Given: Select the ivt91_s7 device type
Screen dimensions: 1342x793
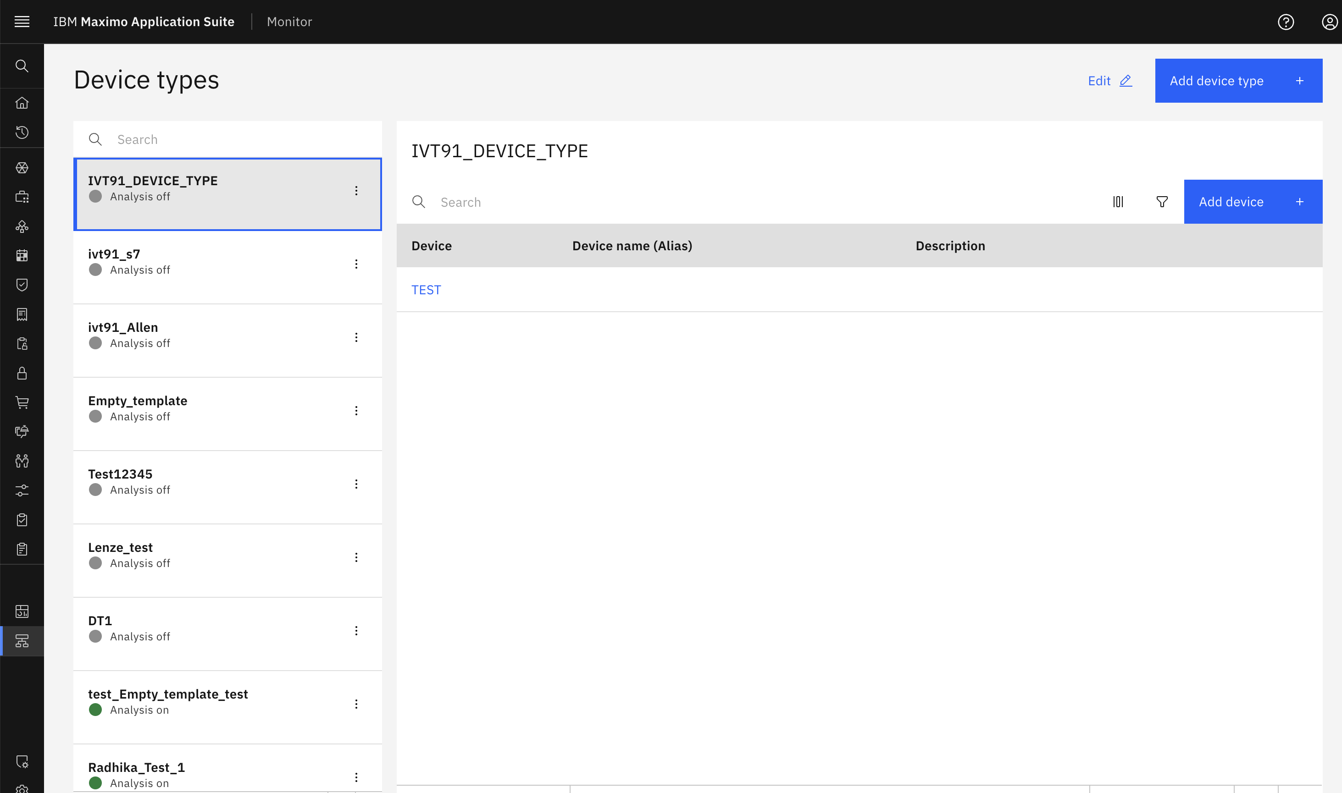Looking at the screenshot, I should [228, 267].
